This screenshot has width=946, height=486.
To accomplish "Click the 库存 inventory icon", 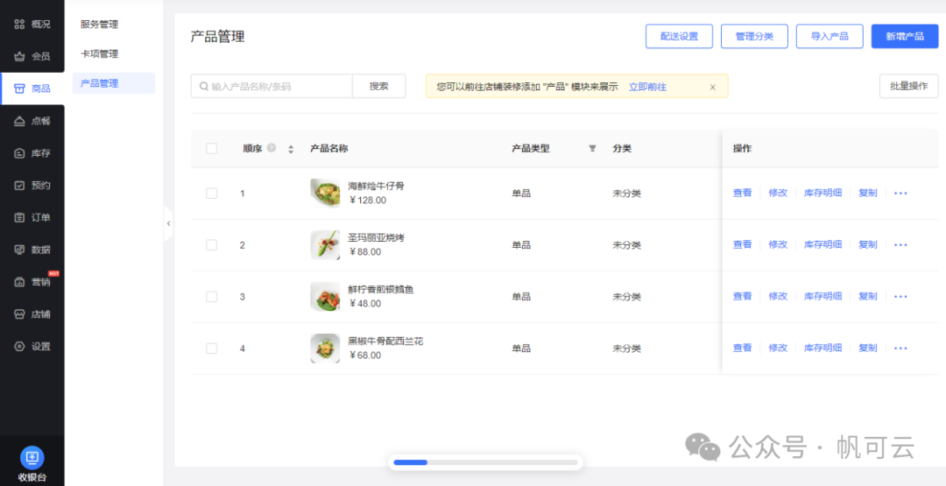I will click(x=19, y=153).
